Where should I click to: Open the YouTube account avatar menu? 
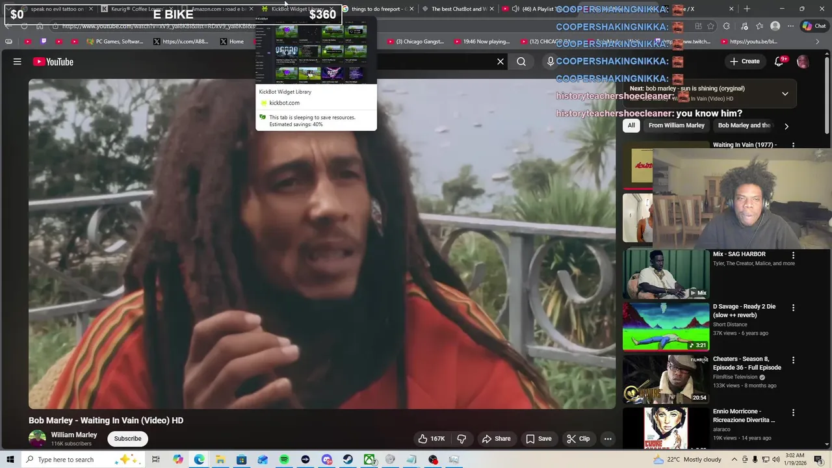(803, 62)
